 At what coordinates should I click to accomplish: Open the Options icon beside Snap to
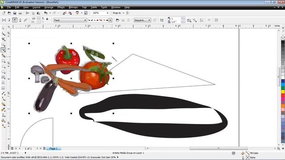[128, 13]
